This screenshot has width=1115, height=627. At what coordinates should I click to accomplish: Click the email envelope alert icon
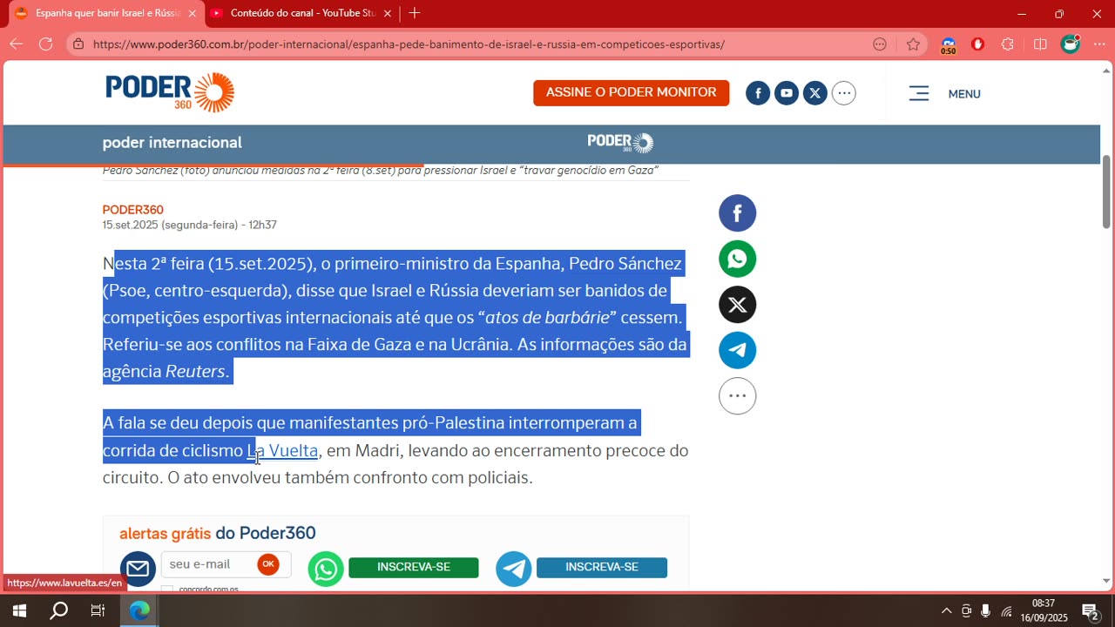[x=138, y=569]
